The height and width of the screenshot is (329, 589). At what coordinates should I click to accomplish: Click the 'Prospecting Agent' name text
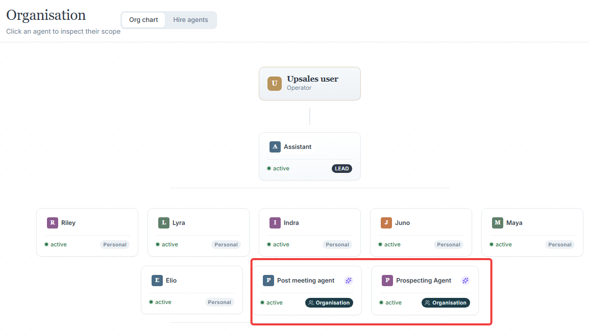424,281
